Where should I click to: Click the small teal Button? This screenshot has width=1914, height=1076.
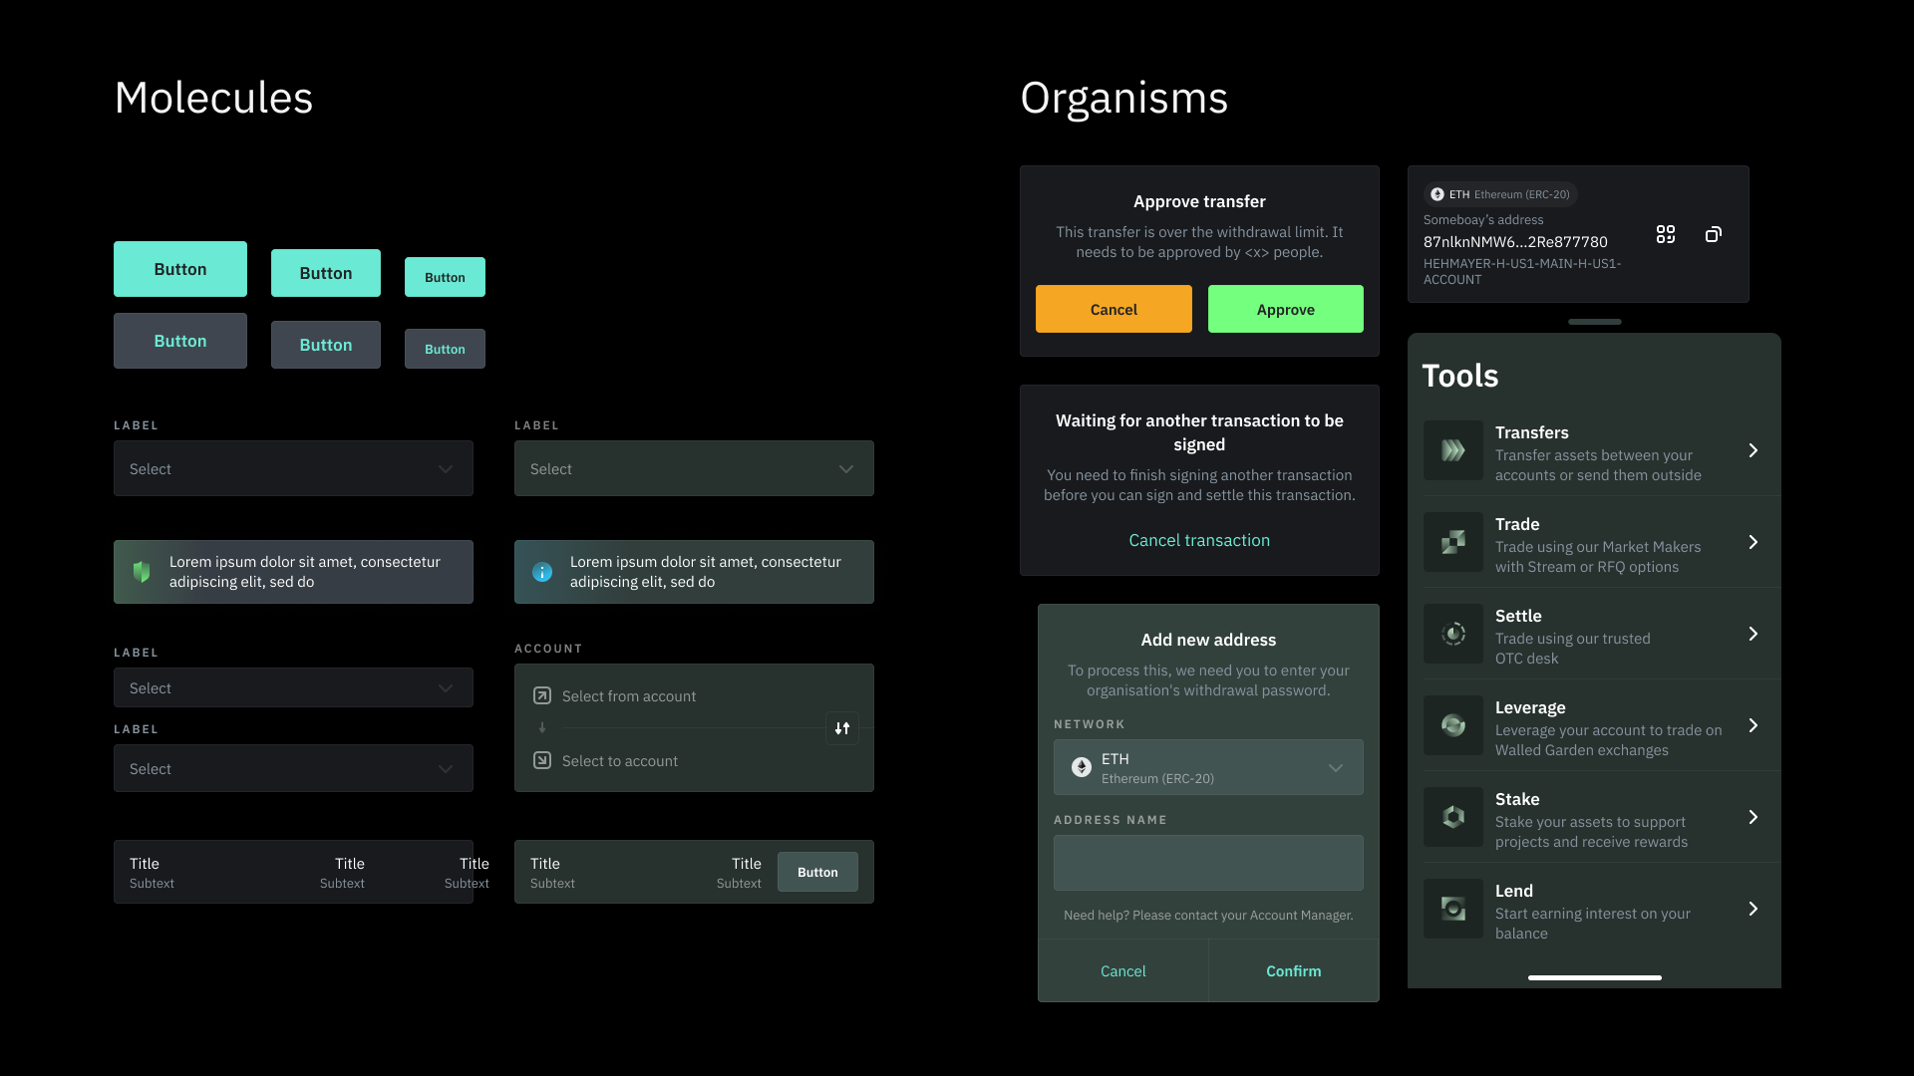tap(445, 277)
